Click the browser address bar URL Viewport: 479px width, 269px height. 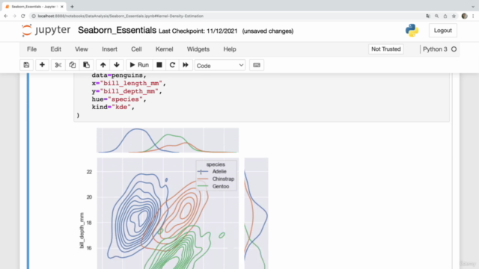point(120,16)
